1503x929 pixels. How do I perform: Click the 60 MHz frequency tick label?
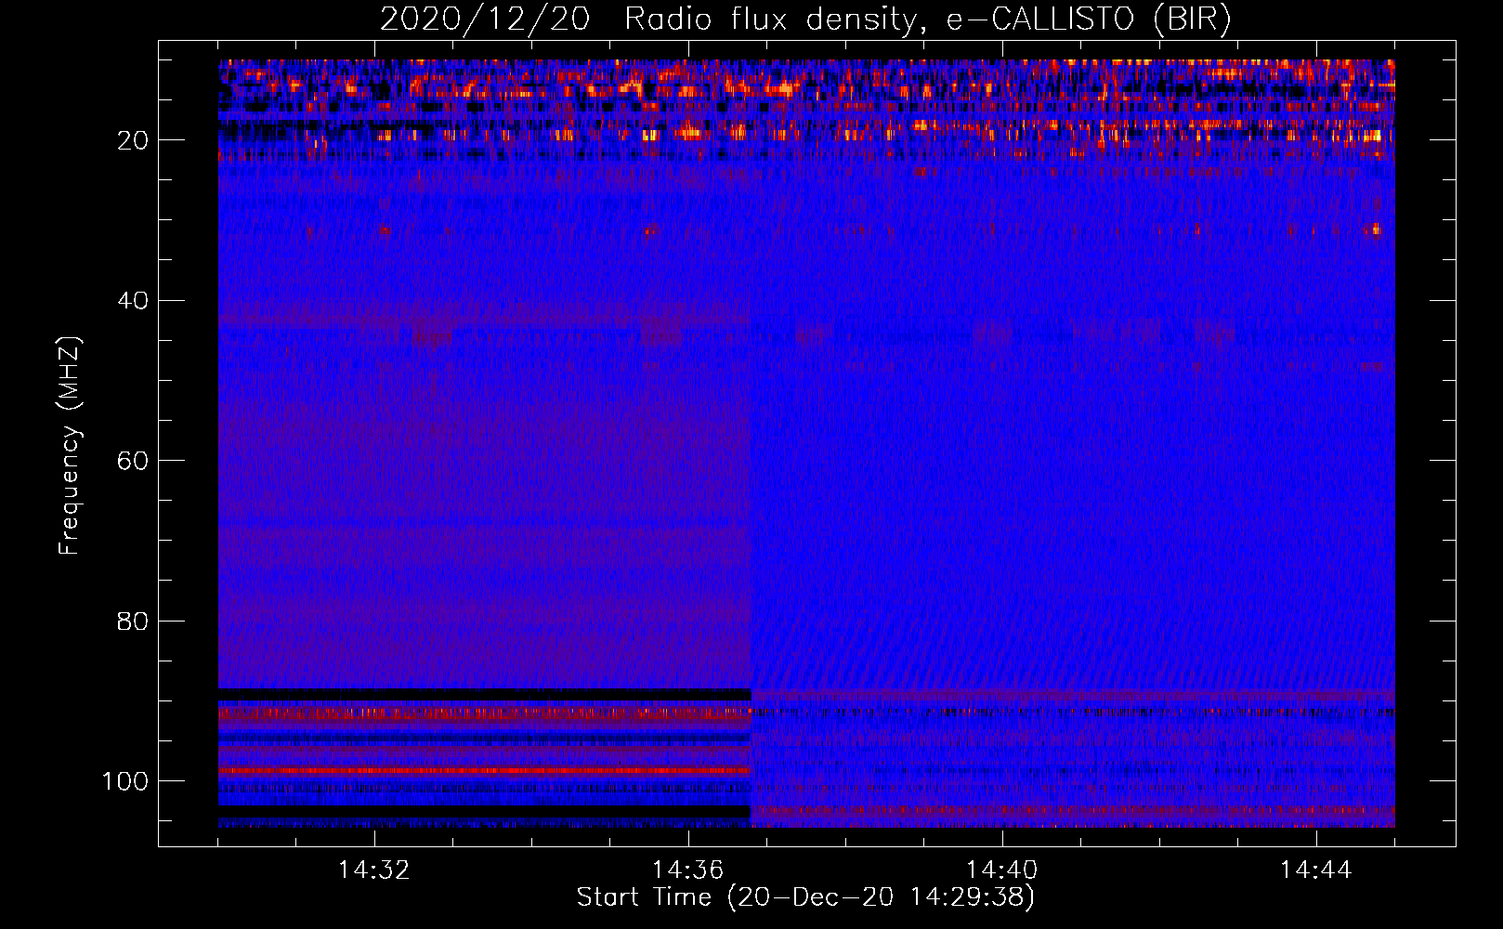pyautogui.click(x=133, y=462)
